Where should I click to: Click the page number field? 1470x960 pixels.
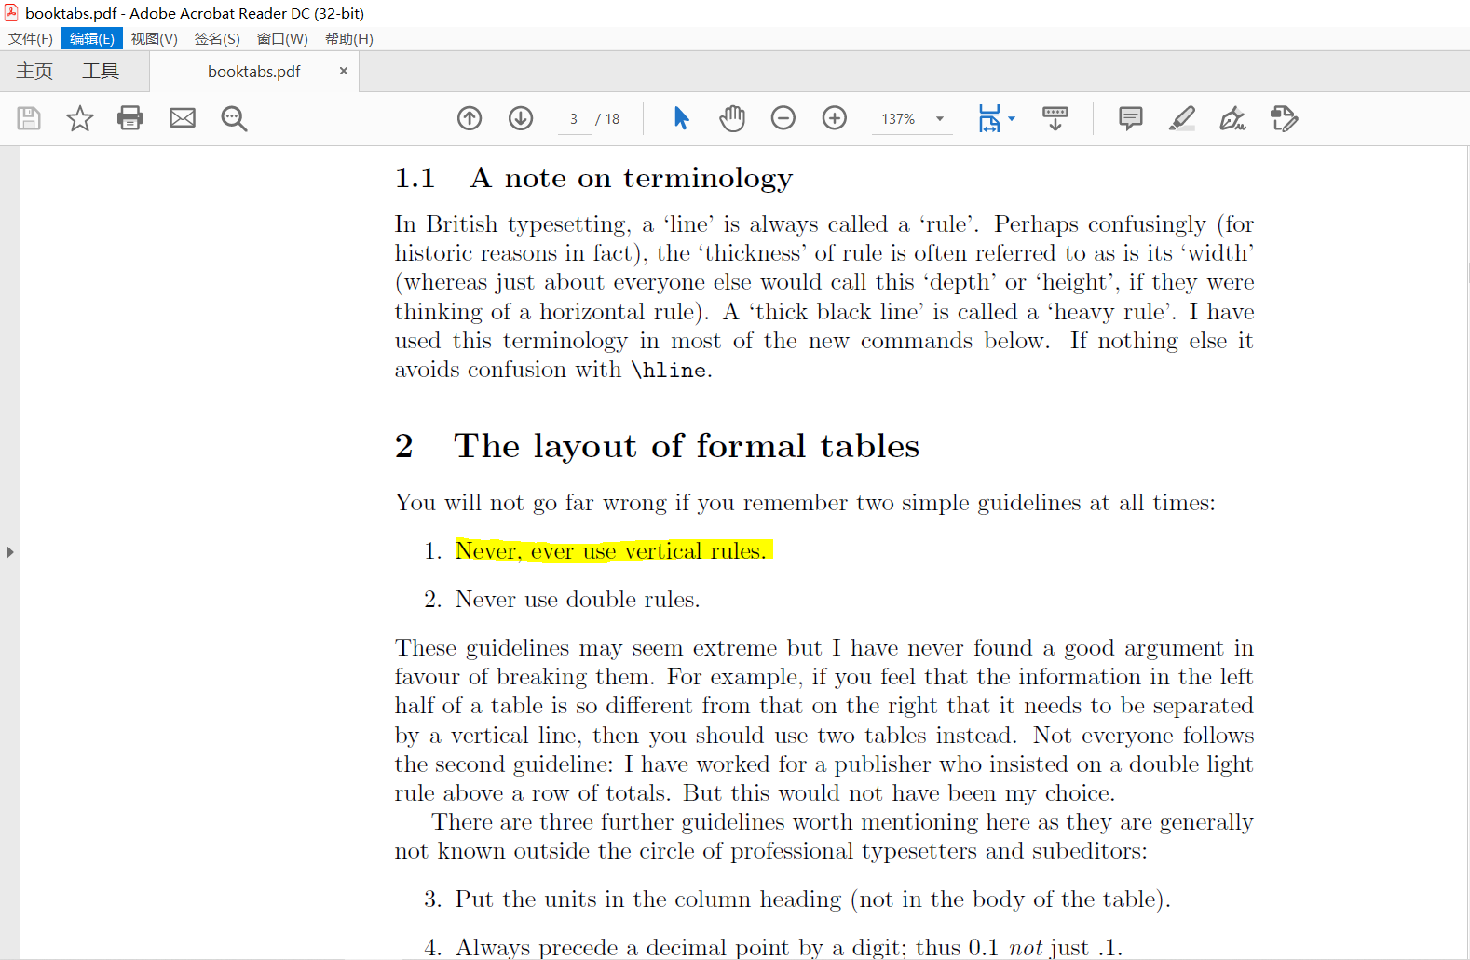pyautogui.click(x=574, y=119)
